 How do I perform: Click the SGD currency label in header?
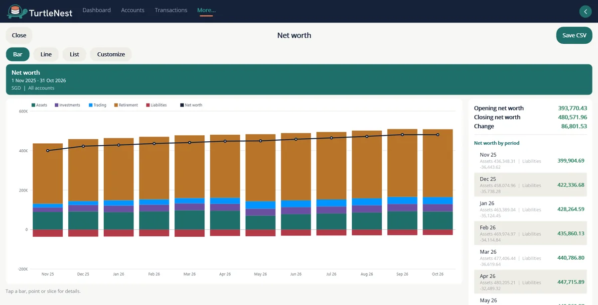click(x=16, y=88)
